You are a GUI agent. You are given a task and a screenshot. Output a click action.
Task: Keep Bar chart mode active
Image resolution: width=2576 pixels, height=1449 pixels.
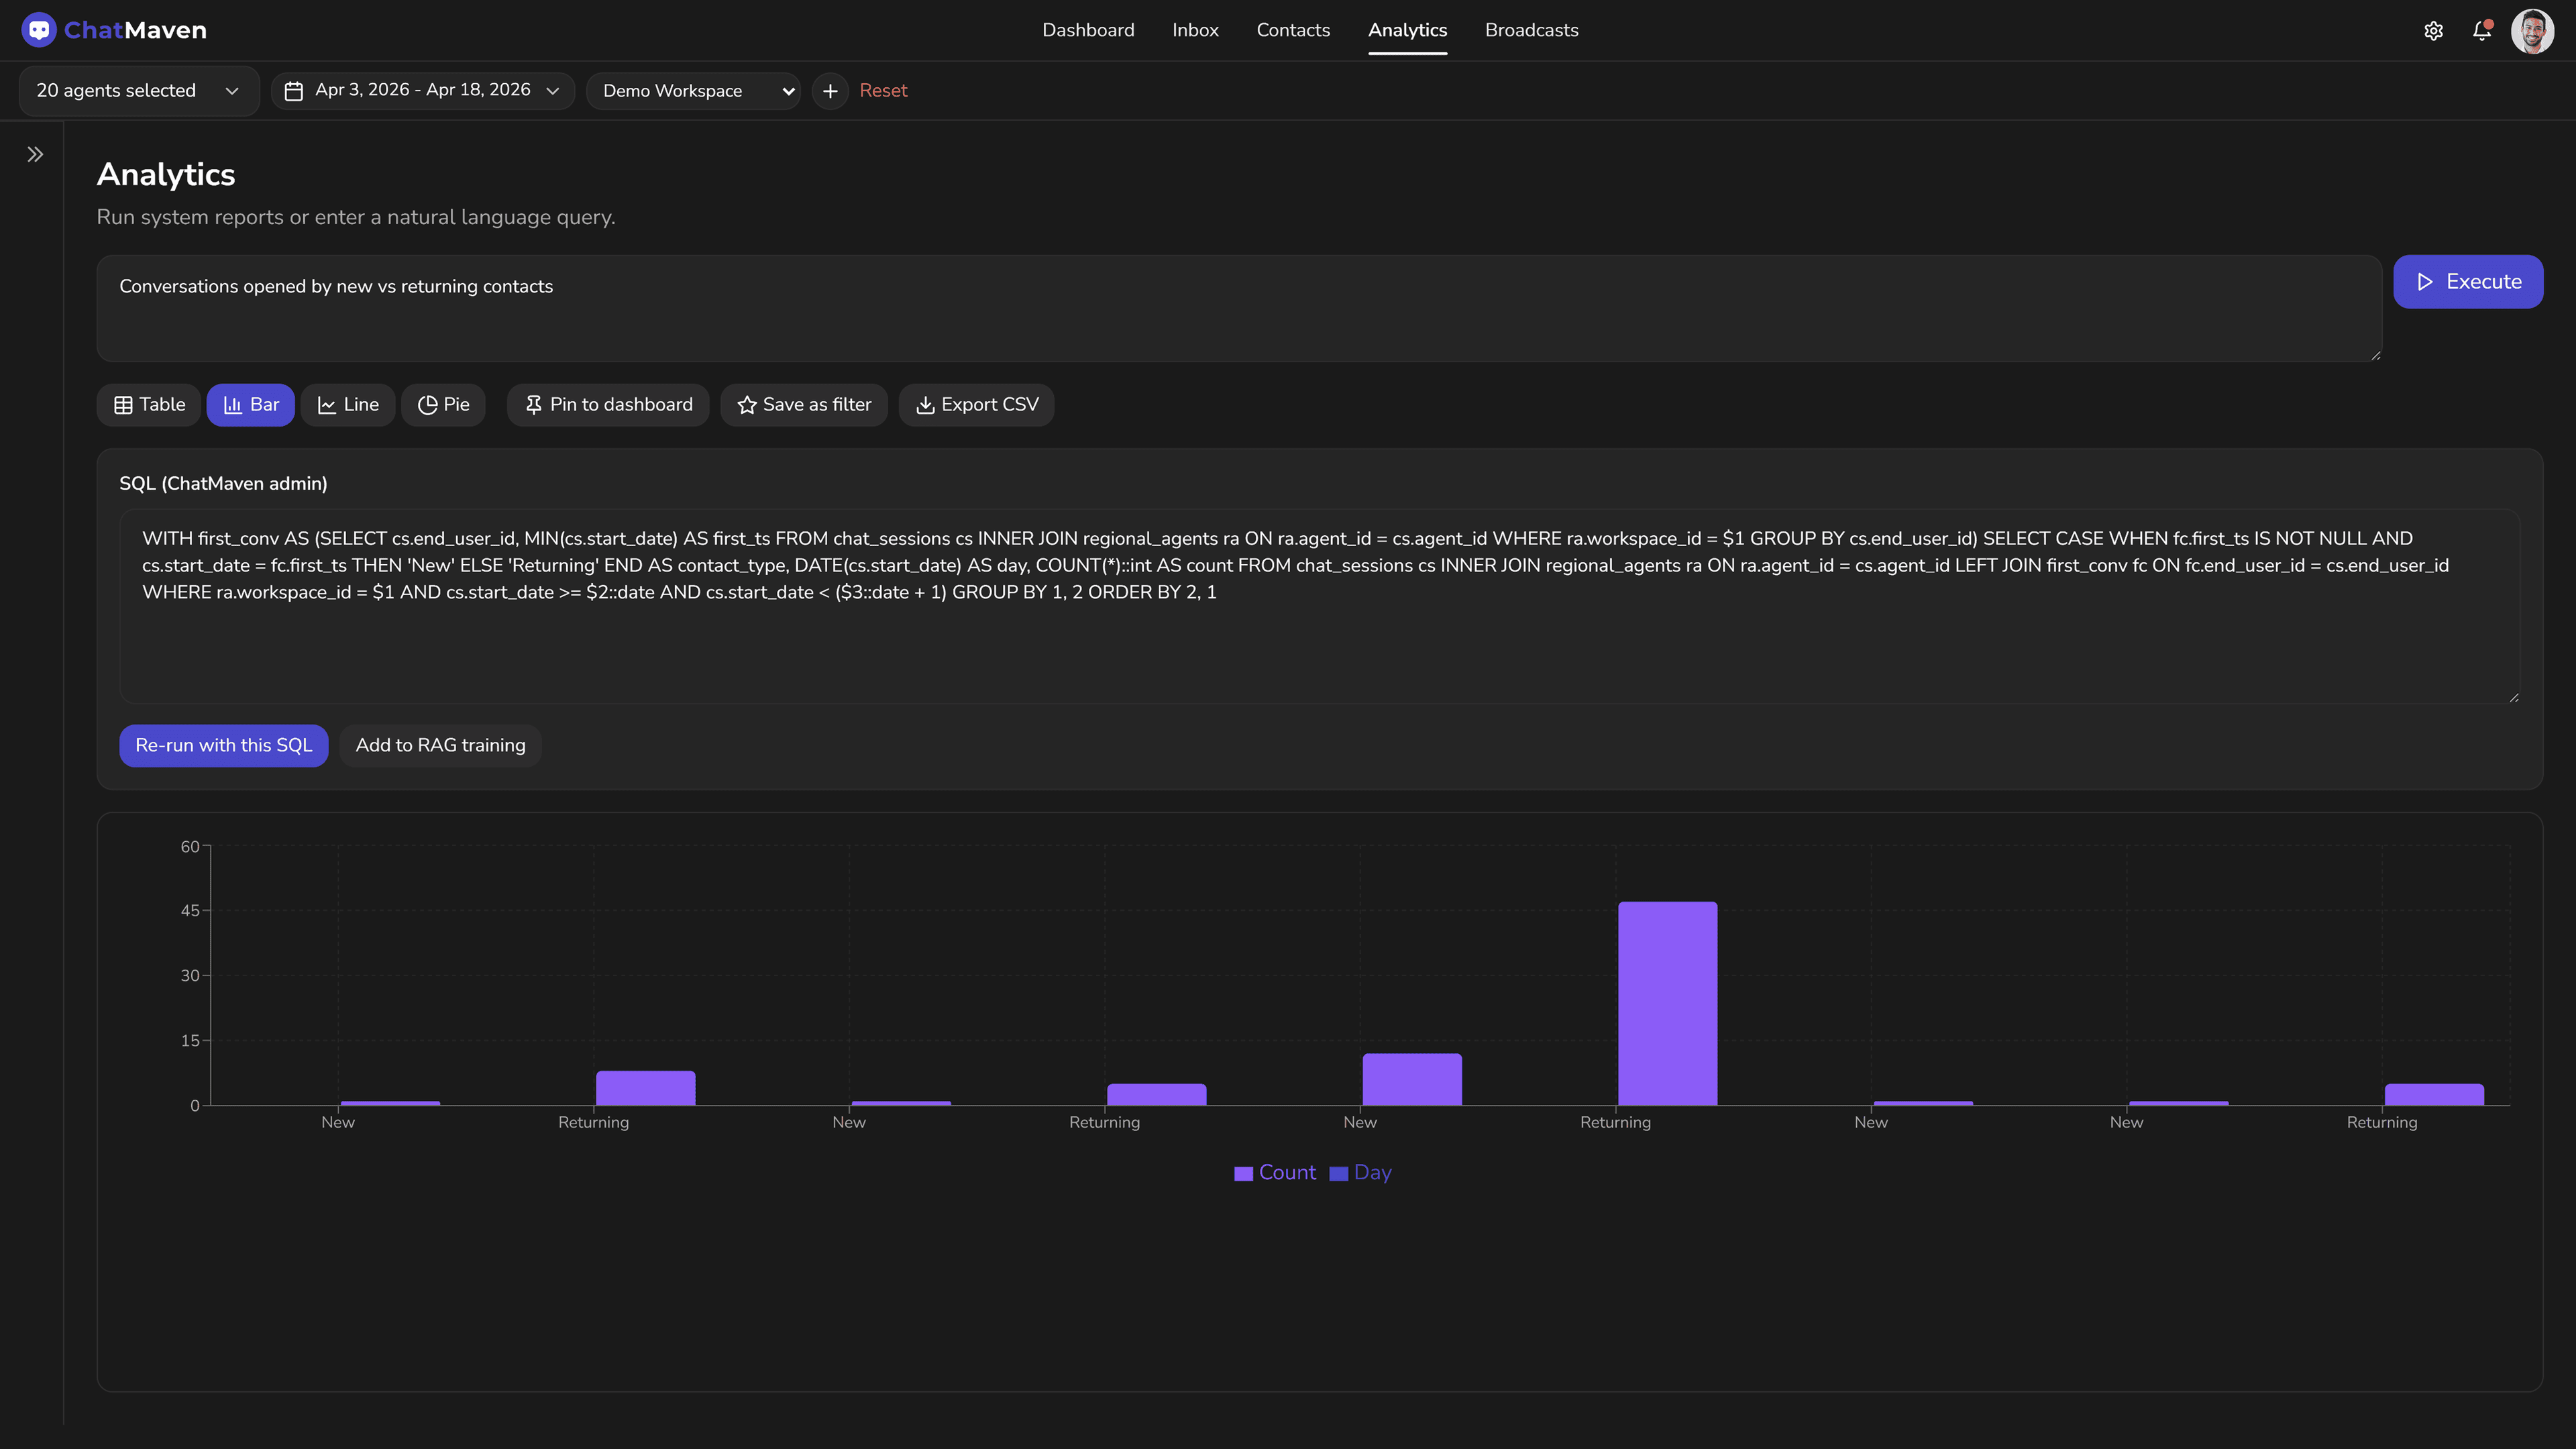point(250,405)
